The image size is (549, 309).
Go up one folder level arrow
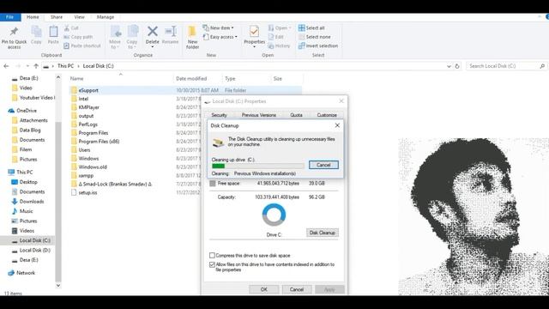[x=36, y=66]
